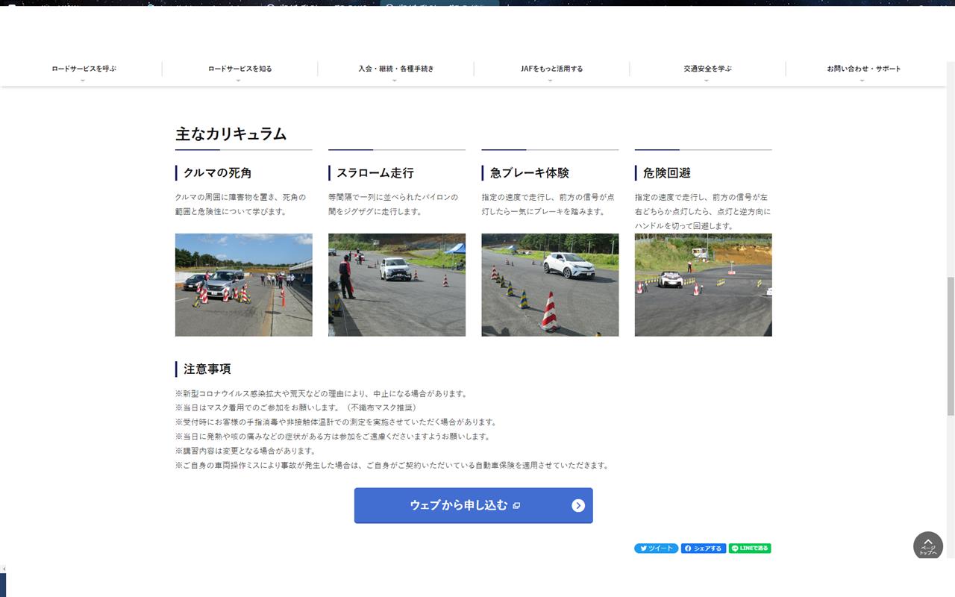The image size is (955, 597).
Task: Click the note about 自動車保険 for accidents
Action: [x=393, y=465]
